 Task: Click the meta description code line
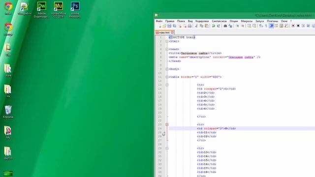pyautogui.click(x=215, y=57)
